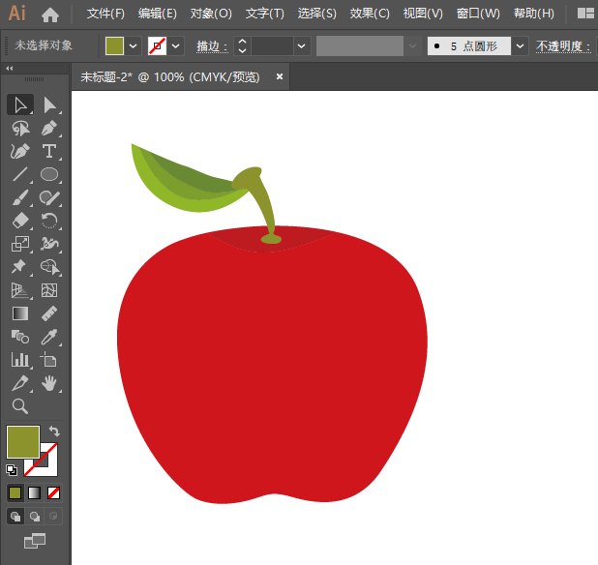
Task: Select the Type tool
Action: pyautogui.click(x=49, y=151)
